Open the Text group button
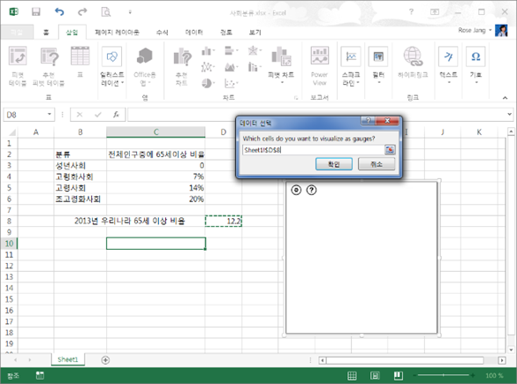 (x=448, y=65)
